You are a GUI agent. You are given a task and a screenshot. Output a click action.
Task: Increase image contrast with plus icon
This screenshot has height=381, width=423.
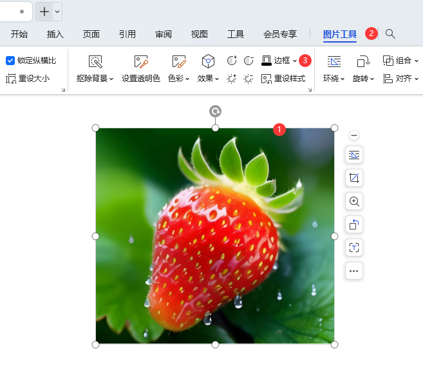tap(232, 61)
